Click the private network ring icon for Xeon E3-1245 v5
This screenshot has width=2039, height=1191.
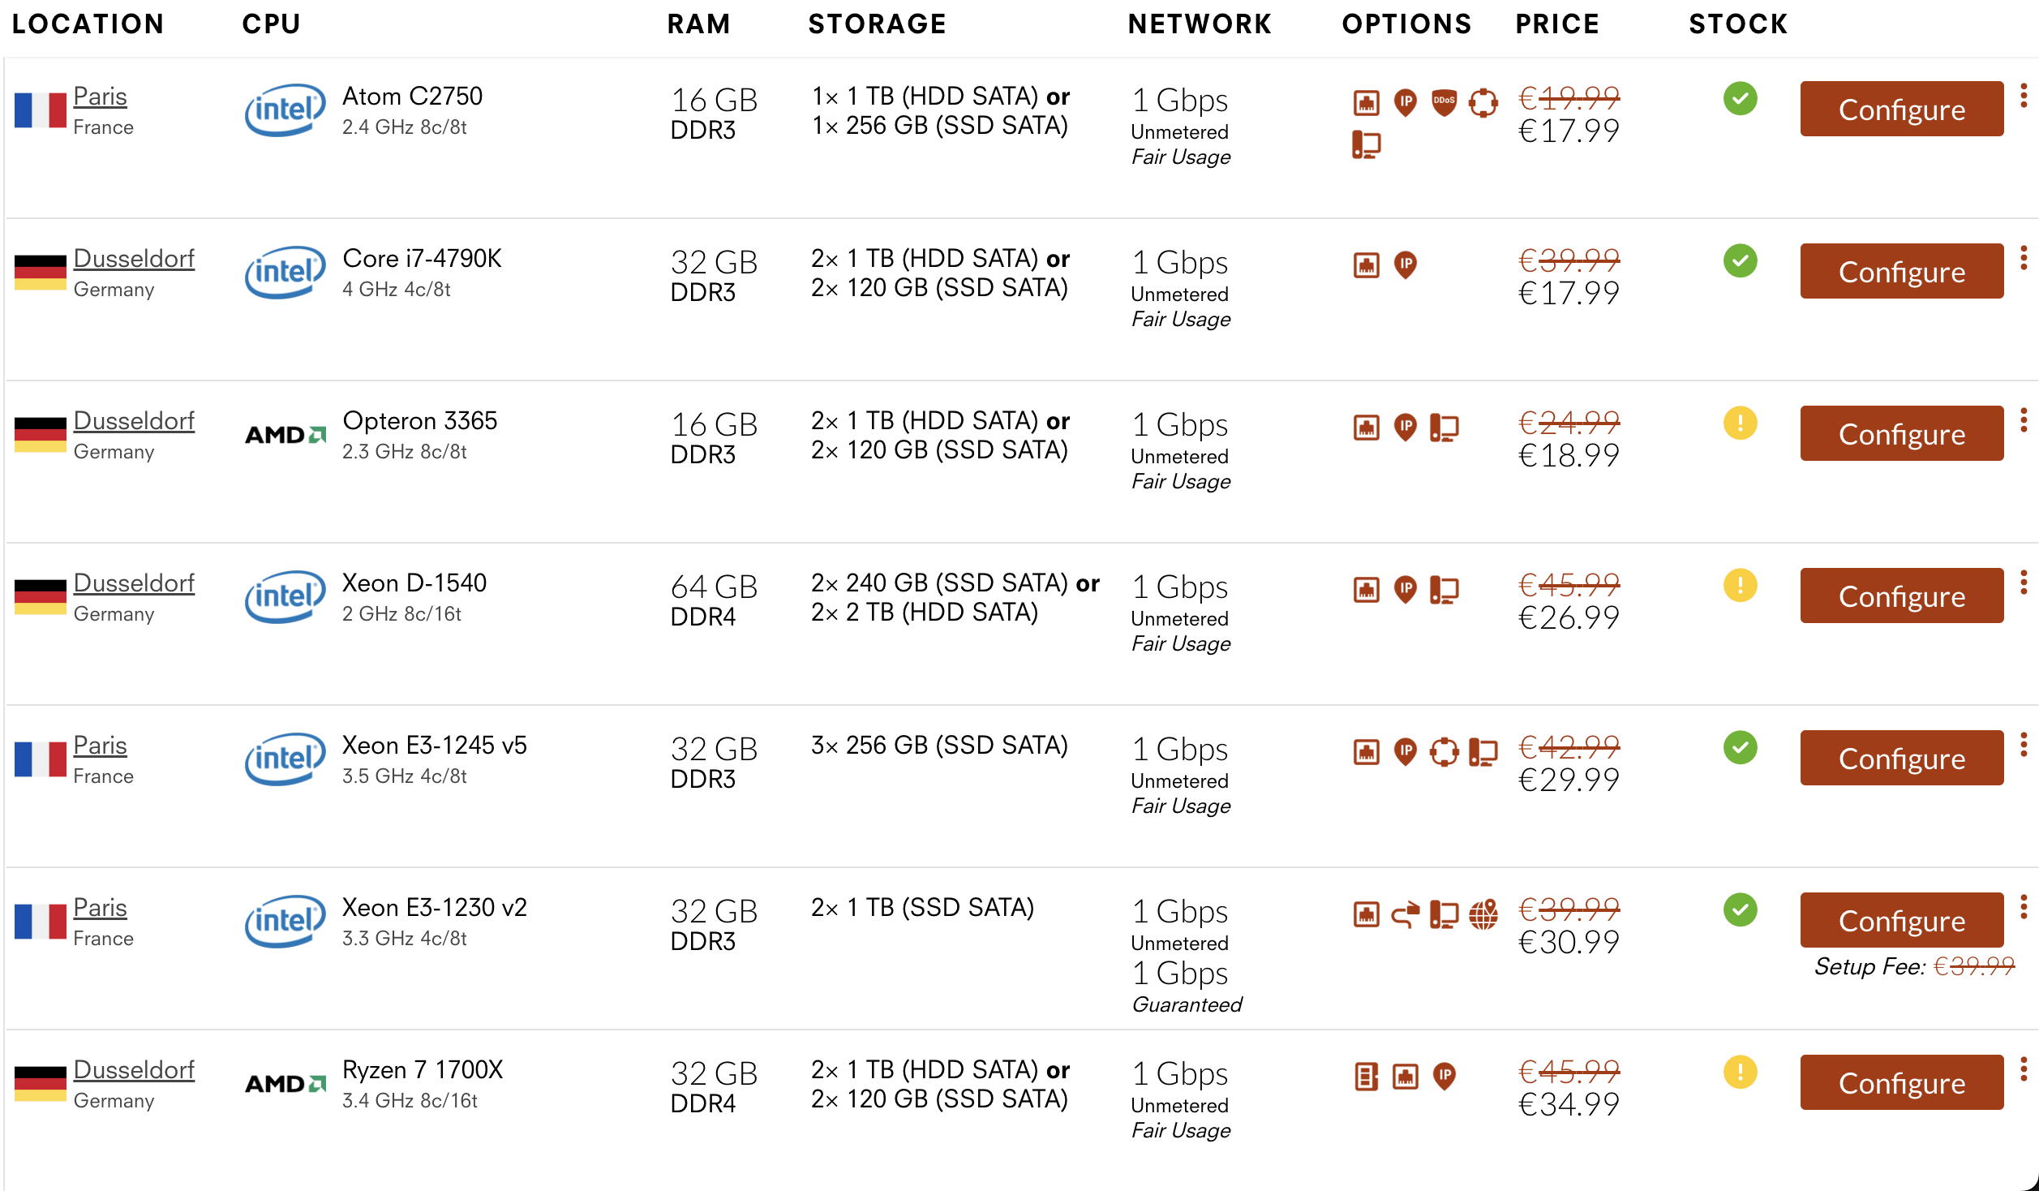coord(1444,751)
